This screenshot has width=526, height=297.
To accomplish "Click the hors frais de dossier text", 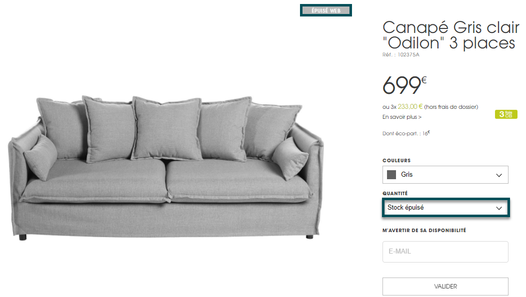I will click(451, 107).
